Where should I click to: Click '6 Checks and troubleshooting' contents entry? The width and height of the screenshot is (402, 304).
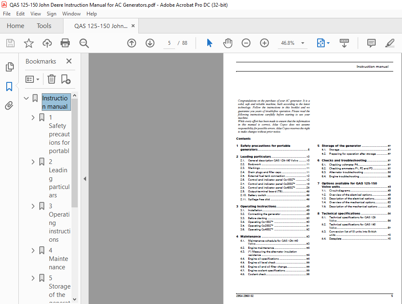(354, 160)
